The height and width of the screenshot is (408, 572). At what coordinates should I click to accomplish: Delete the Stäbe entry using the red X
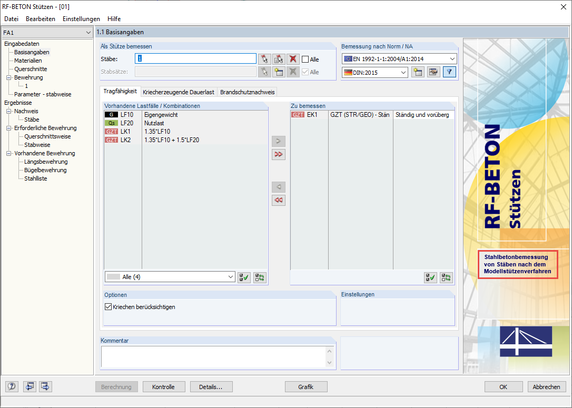(292, 59)
